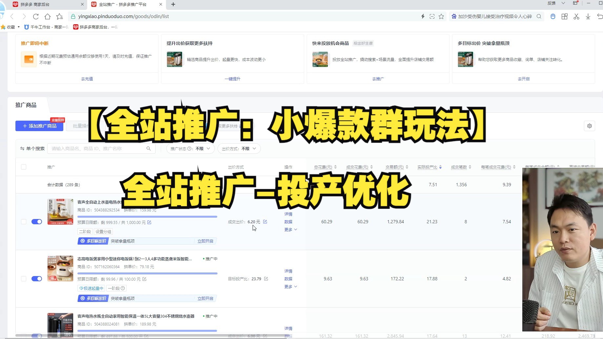Viewport: 603px width, 339px height.
Task: Click the favorites star-list icon
Action: (59, 16)
